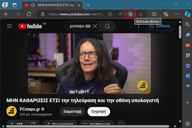The image size is (192, 128).
Task: Click horizontal scrollbar right arrow
Action: pos(175,126)
